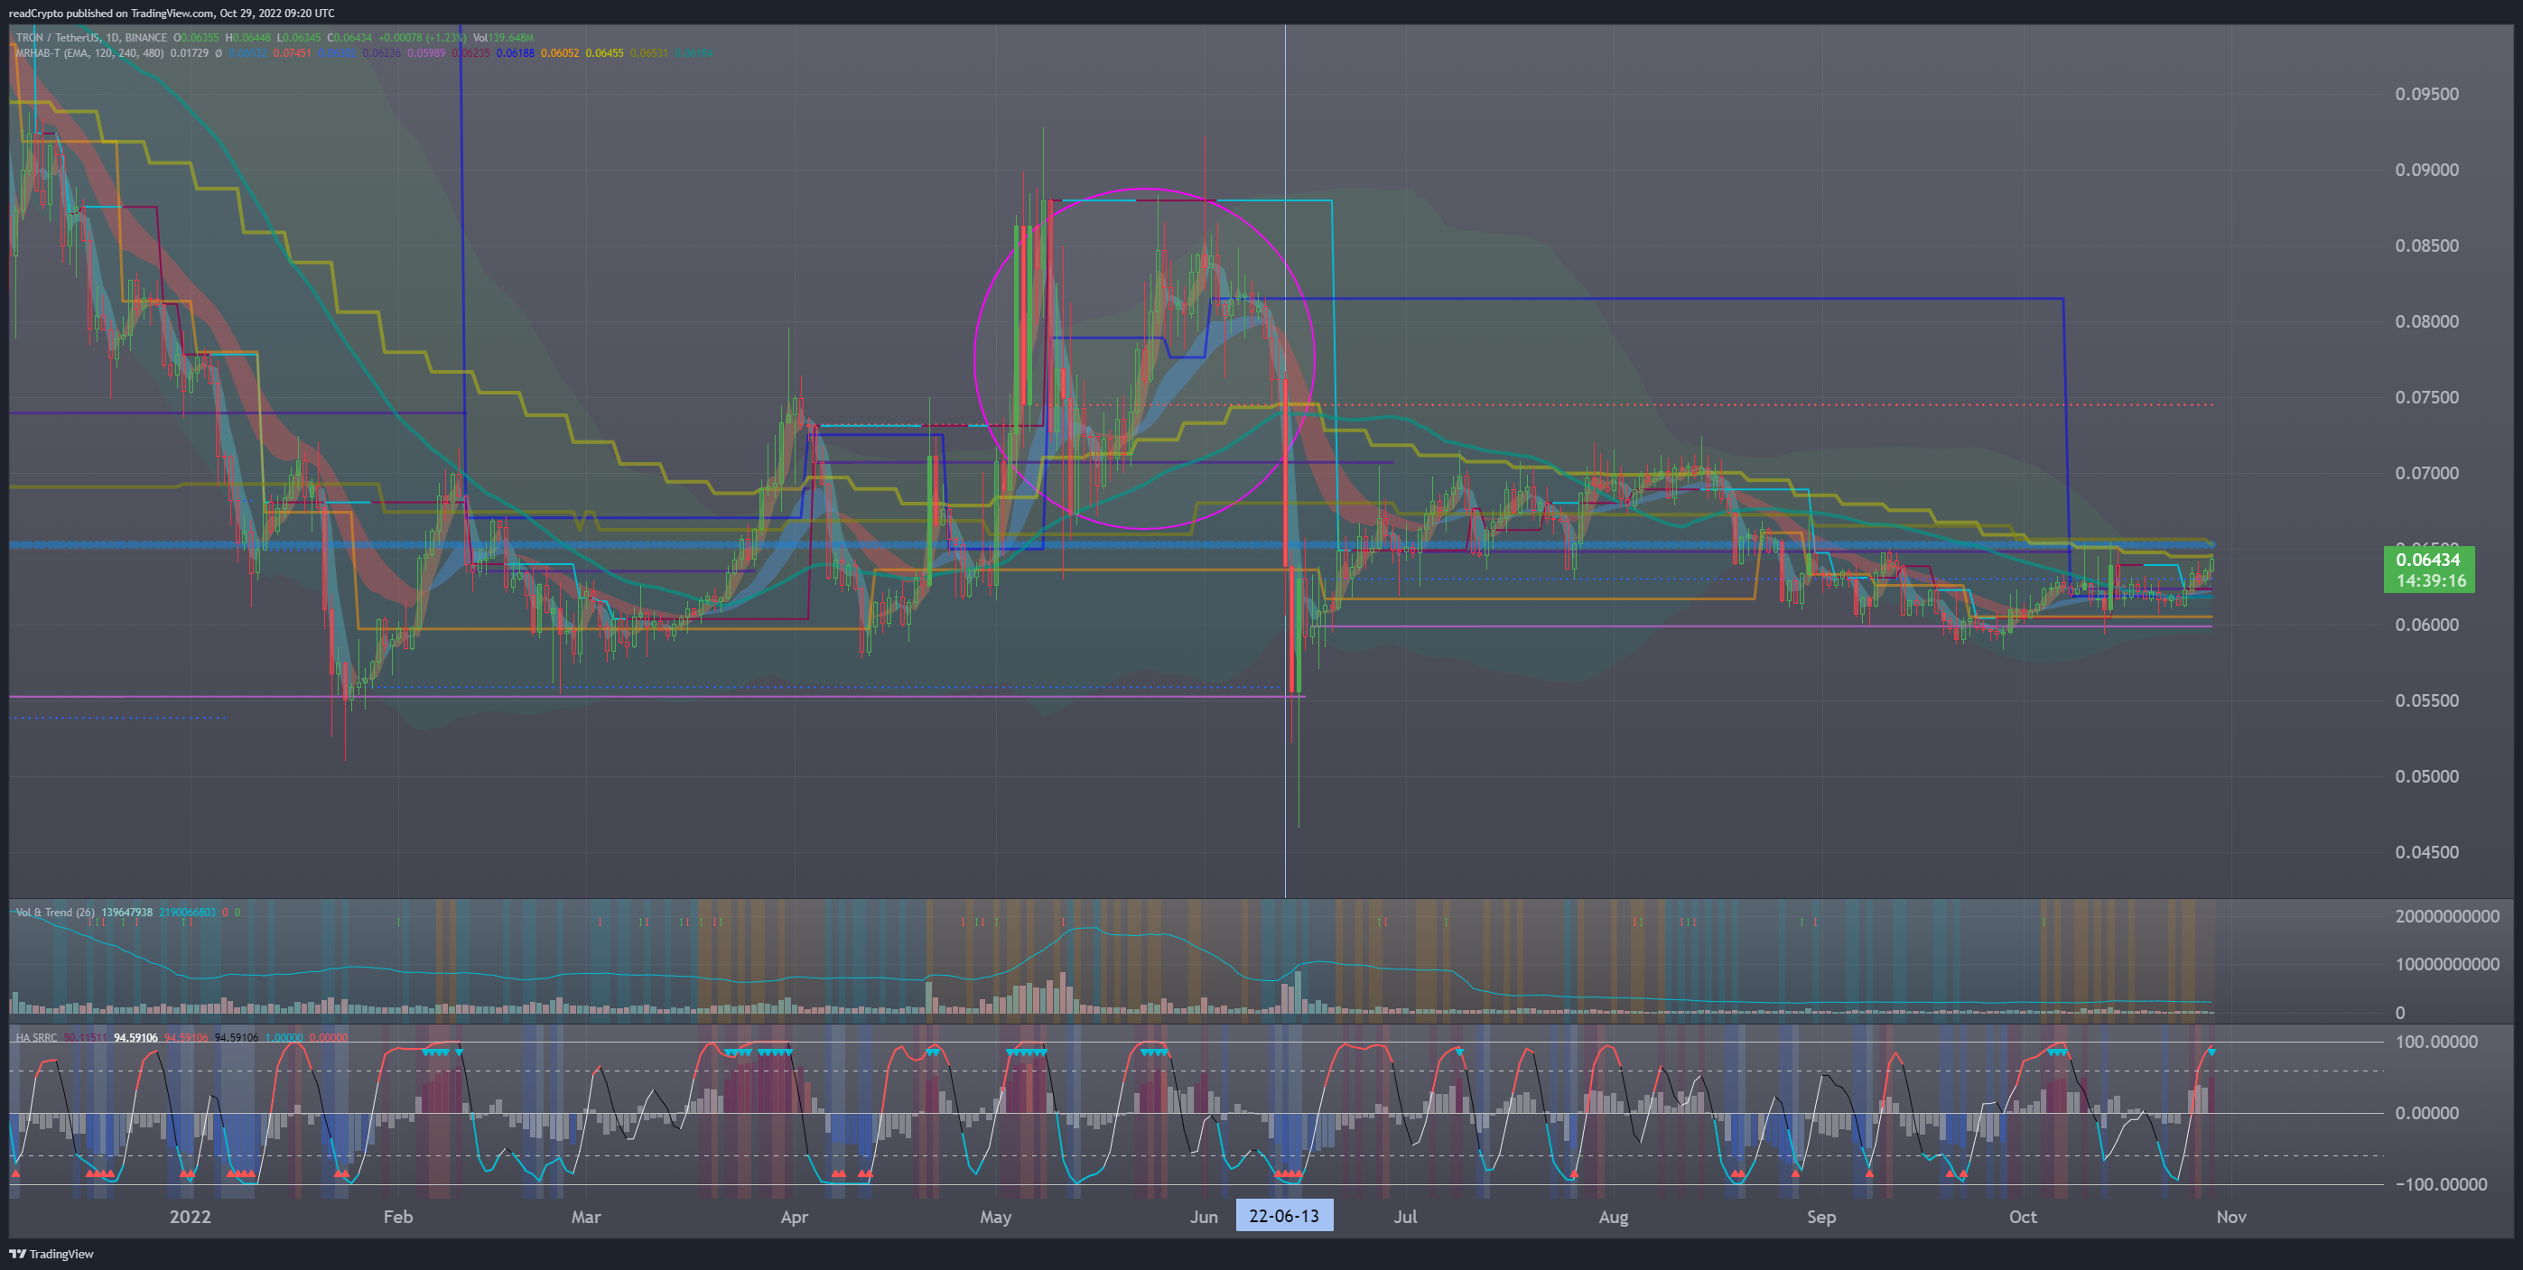Click the Nov label on the time axis

tap(2231, 1217)
